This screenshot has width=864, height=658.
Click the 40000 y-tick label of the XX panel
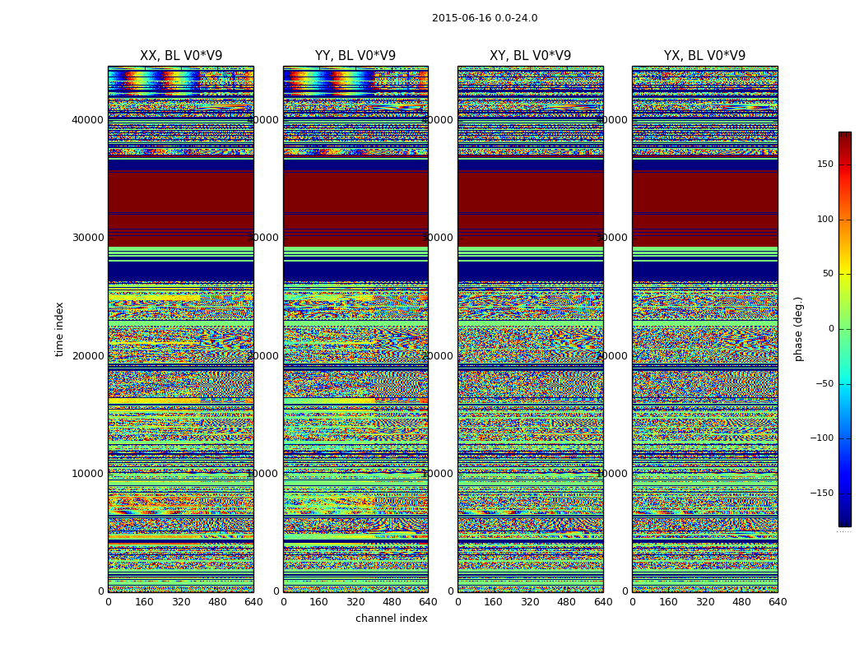(88, 120)
